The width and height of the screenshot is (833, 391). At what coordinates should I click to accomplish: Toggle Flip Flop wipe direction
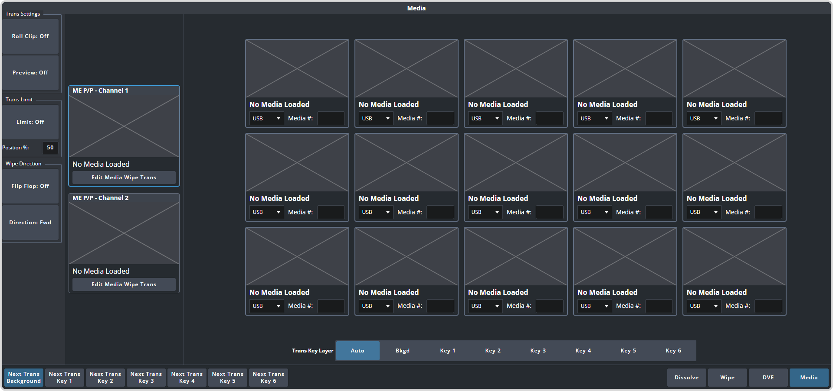(30, 186)
